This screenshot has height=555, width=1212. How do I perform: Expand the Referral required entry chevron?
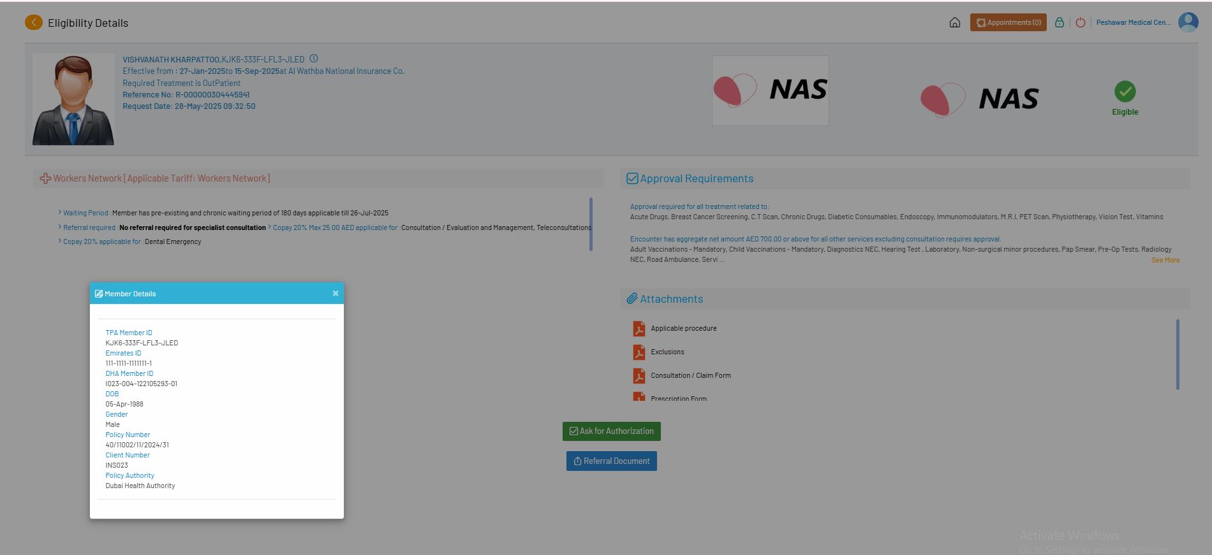coord(60,227)
